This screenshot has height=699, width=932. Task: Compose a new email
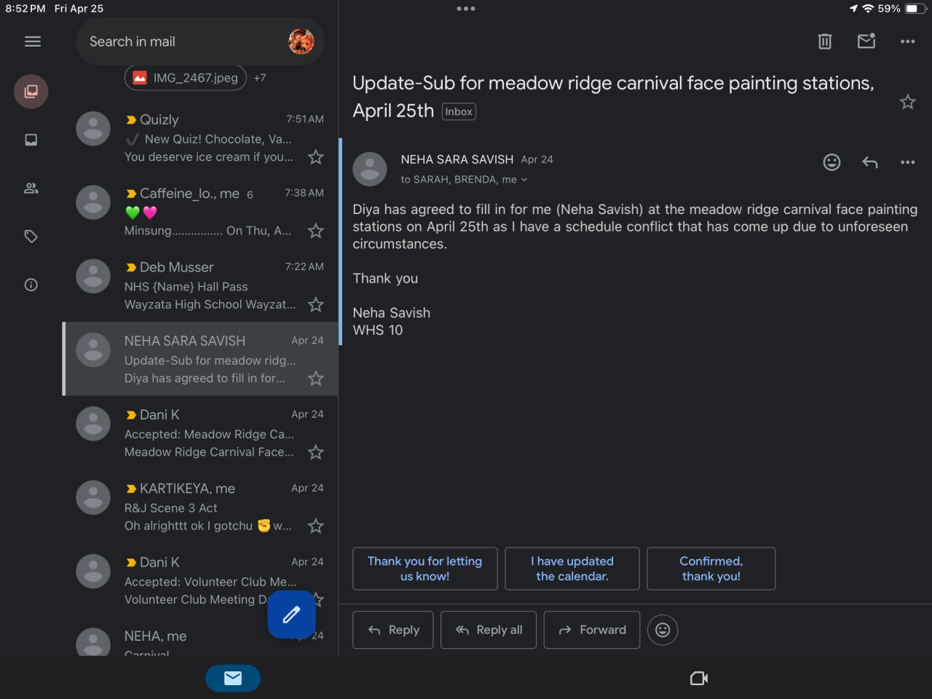[291, 615]
